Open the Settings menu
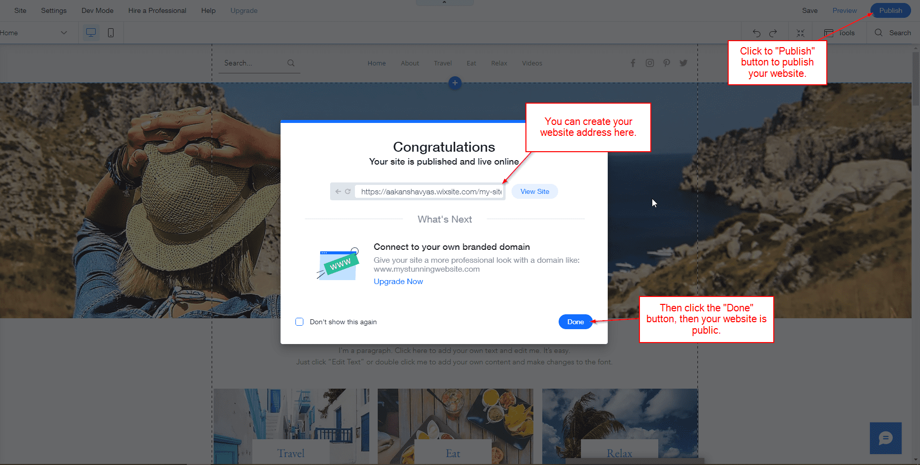This screenshot has height=465, width=920. tap(54, 10)
